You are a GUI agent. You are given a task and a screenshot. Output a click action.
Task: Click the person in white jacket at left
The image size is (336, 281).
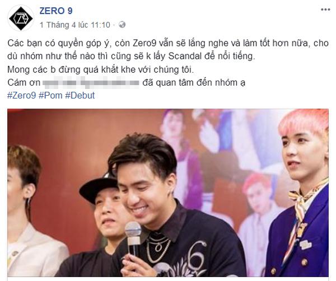[30, 212]
